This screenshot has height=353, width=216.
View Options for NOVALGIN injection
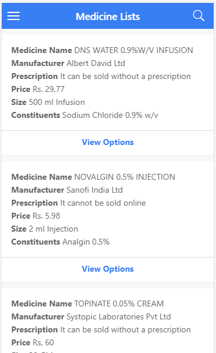click(x=108, y=269)
